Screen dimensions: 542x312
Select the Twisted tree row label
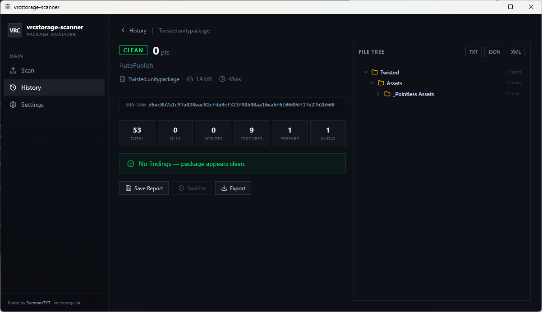(x=390, y=72)
